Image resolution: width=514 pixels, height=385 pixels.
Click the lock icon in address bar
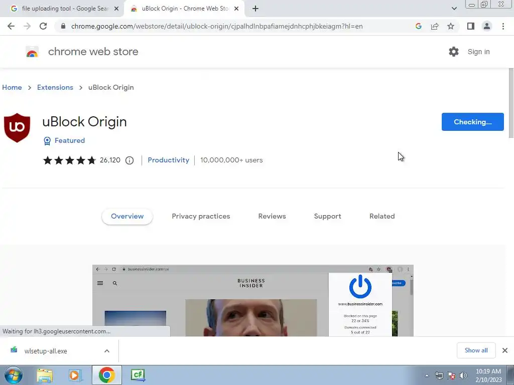(x=63, y=26)
